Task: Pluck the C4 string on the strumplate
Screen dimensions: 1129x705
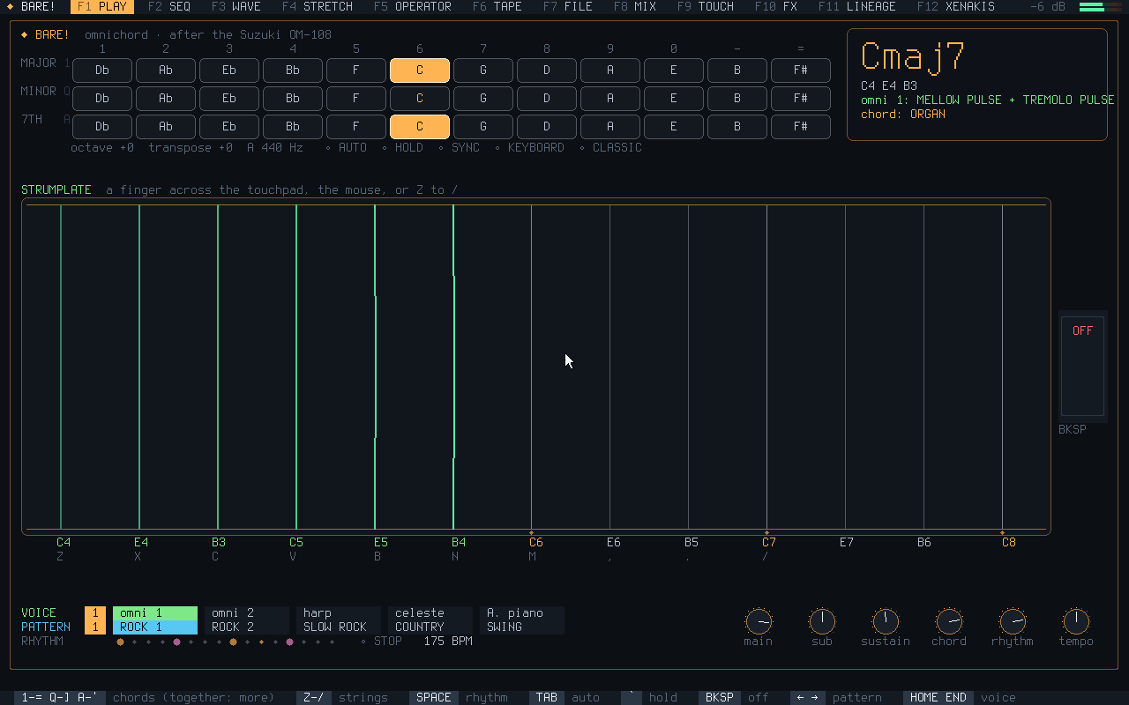Action: [61, 367]
